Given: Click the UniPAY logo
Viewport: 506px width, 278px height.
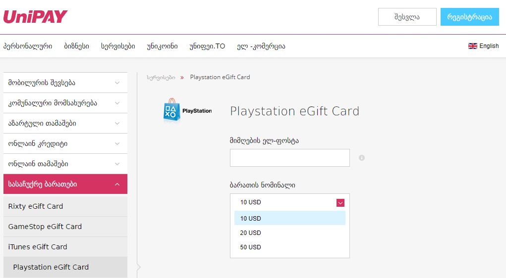Looking at the screenshot, I should point(35,17).
